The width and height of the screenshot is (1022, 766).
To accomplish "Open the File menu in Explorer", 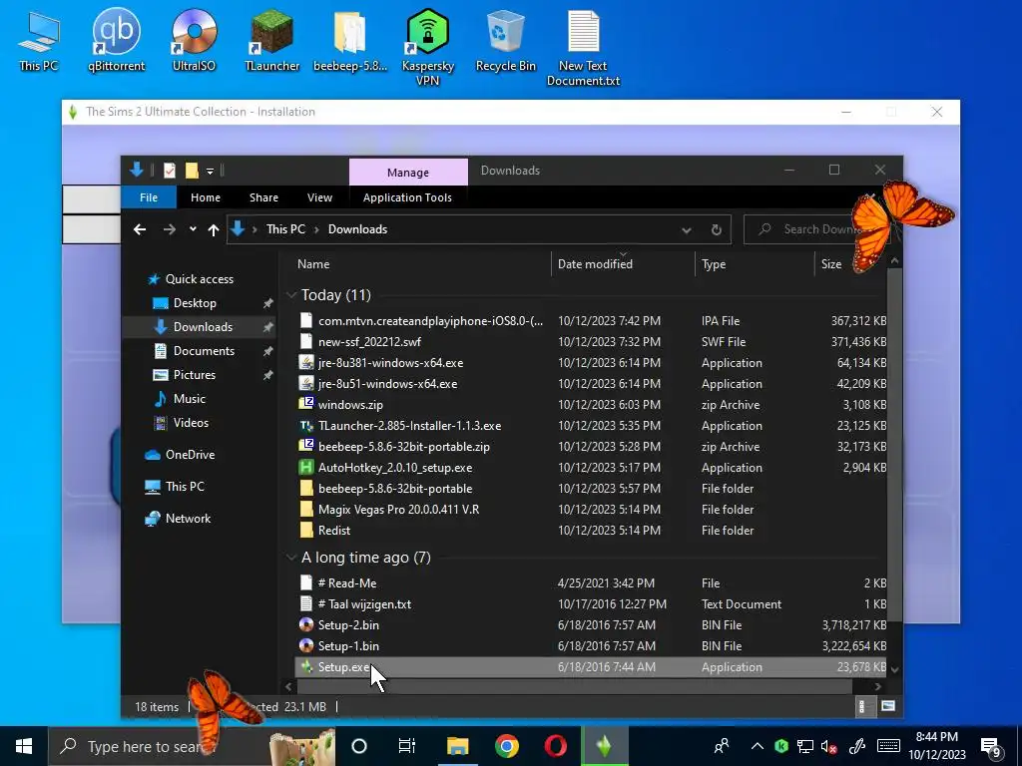I will click(149, 197).
